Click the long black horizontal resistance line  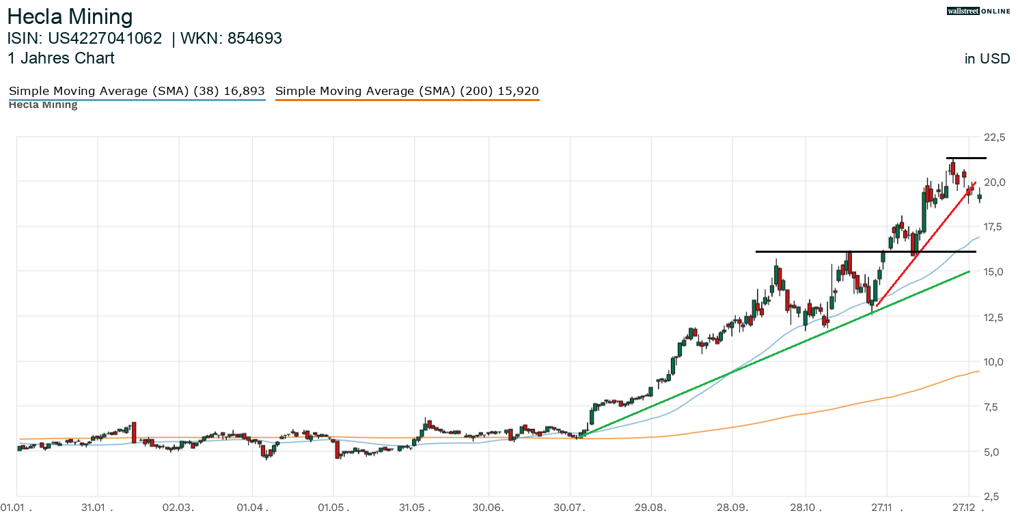pos(866,252)
